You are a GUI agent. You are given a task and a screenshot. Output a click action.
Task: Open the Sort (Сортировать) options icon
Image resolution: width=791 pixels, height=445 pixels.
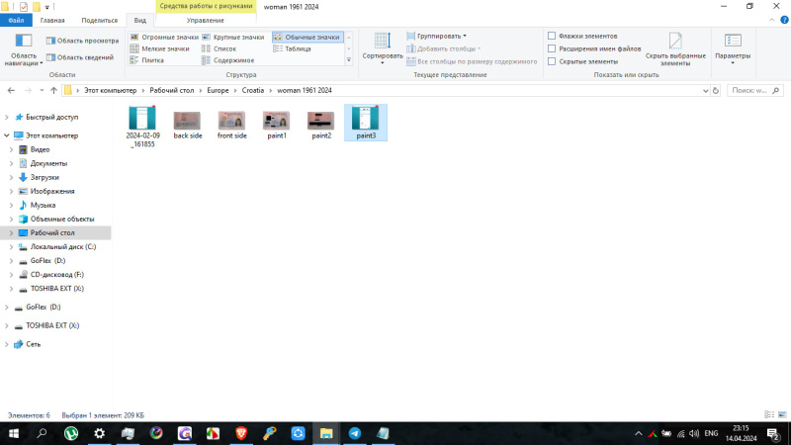point(382,42)
